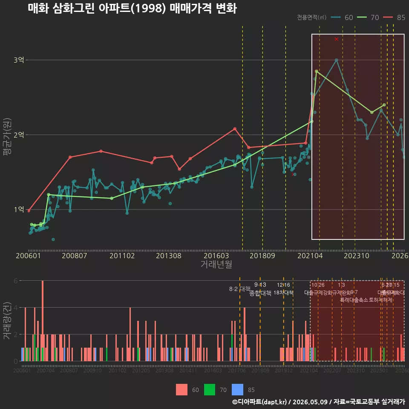Click the 200910 label under the volume chart
This screenshot has width=409, height=409.
92,370
